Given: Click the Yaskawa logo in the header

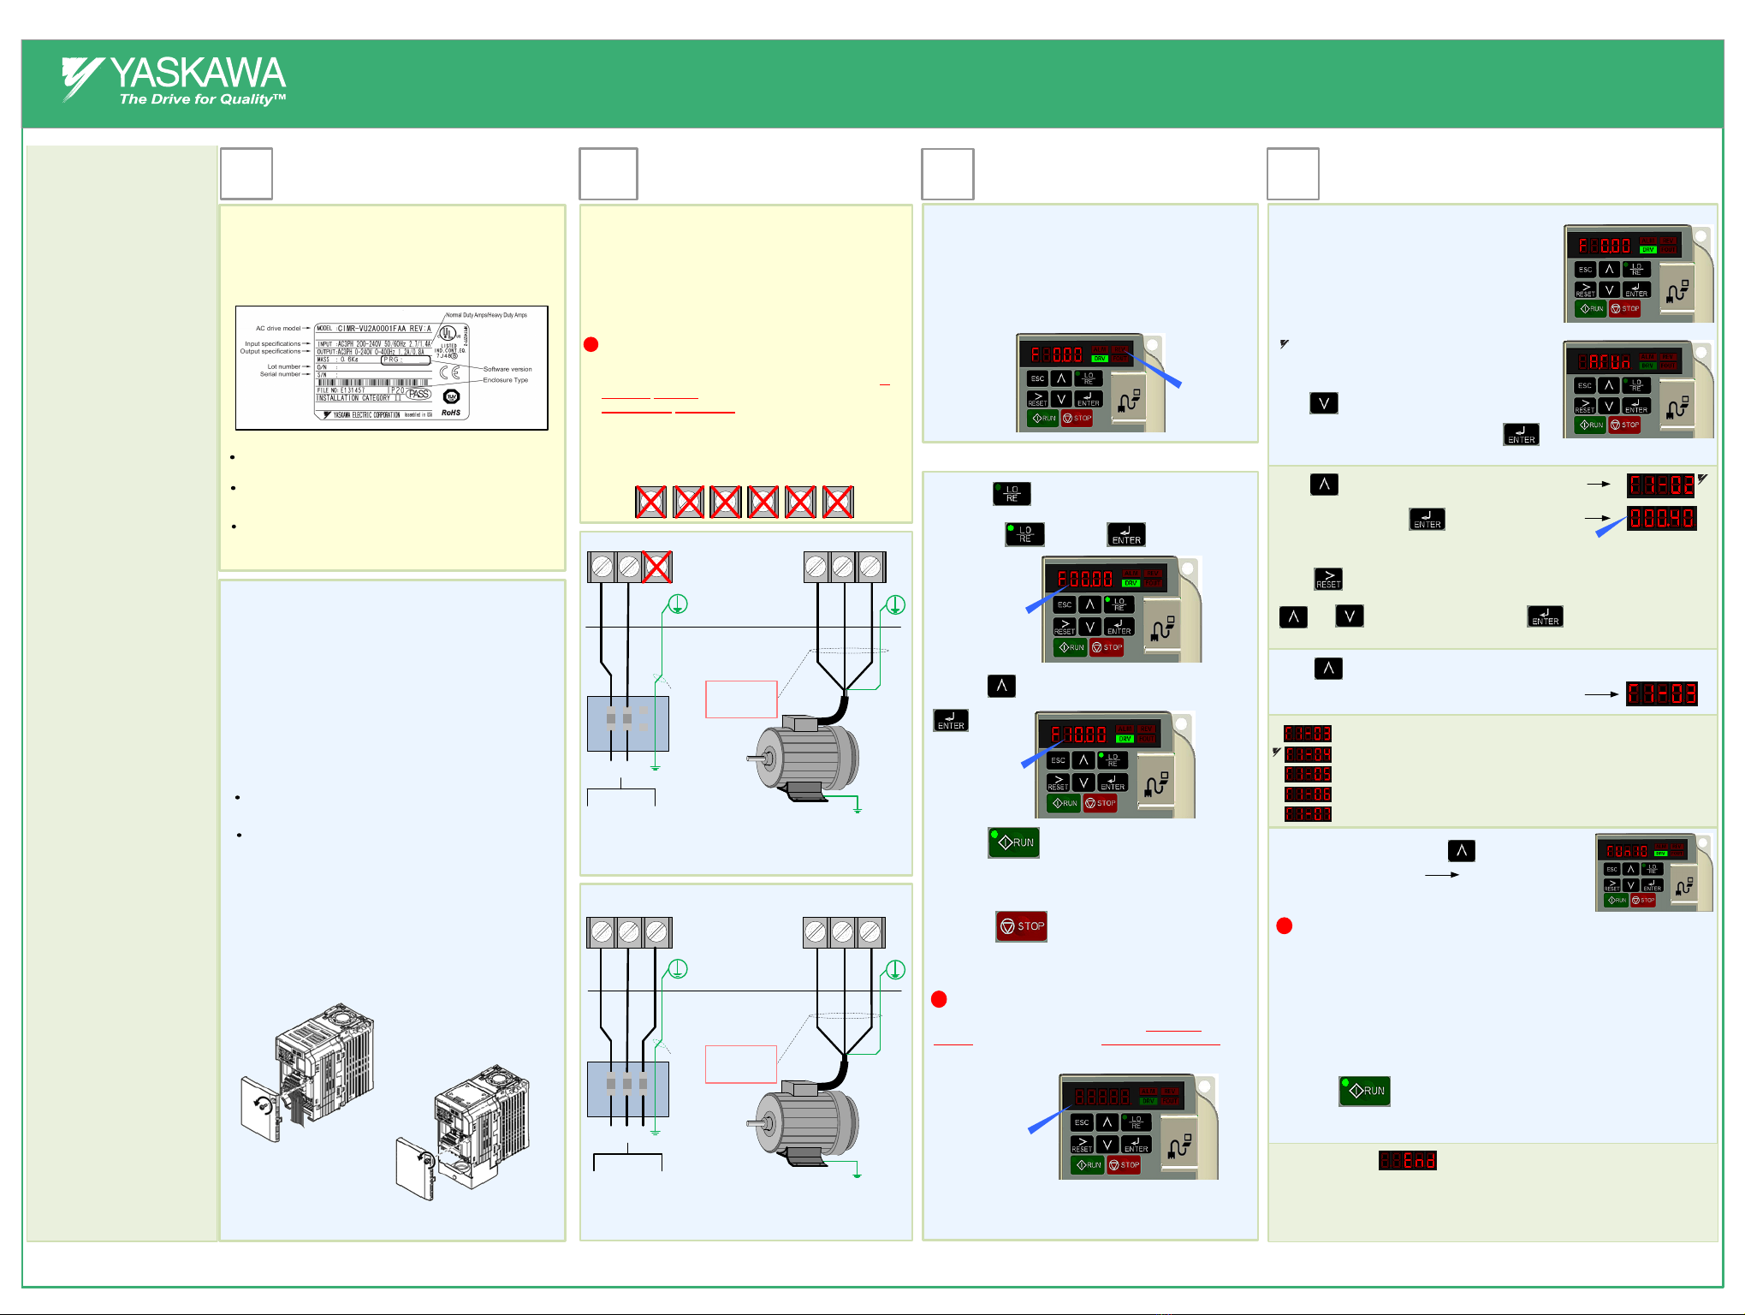Looking at the screenshot, I should [174, 81].
